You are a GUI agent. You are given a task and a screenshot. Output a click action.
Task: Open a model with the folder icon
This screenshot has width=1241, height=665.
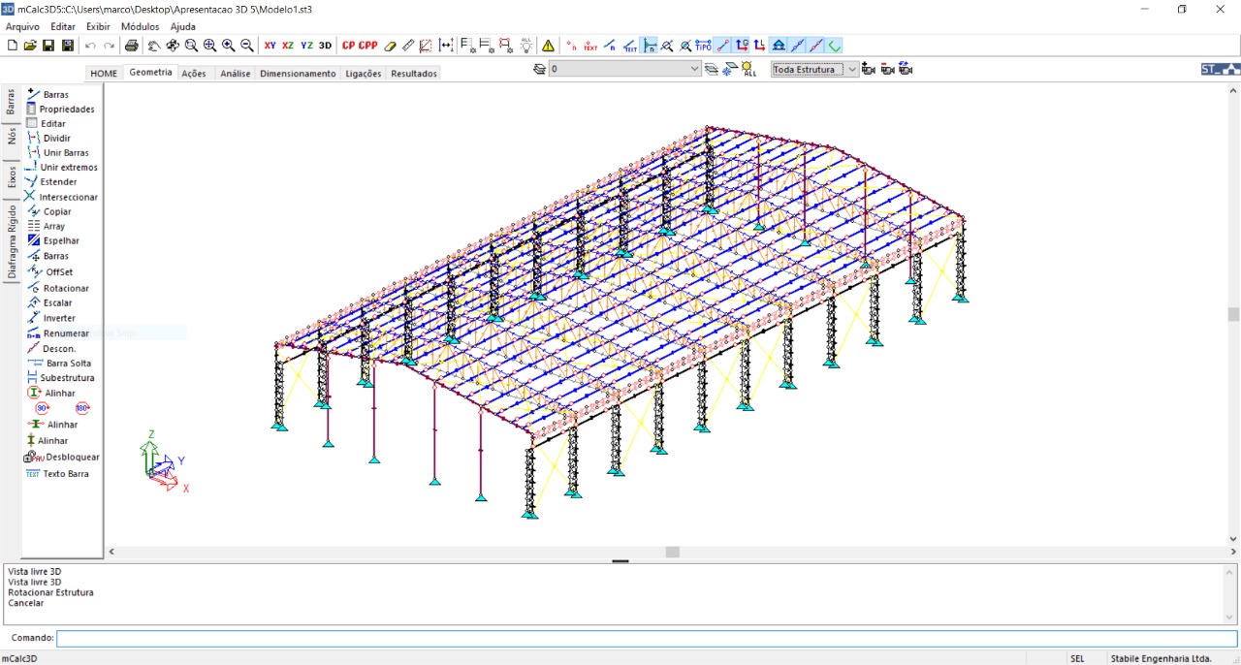30,46
